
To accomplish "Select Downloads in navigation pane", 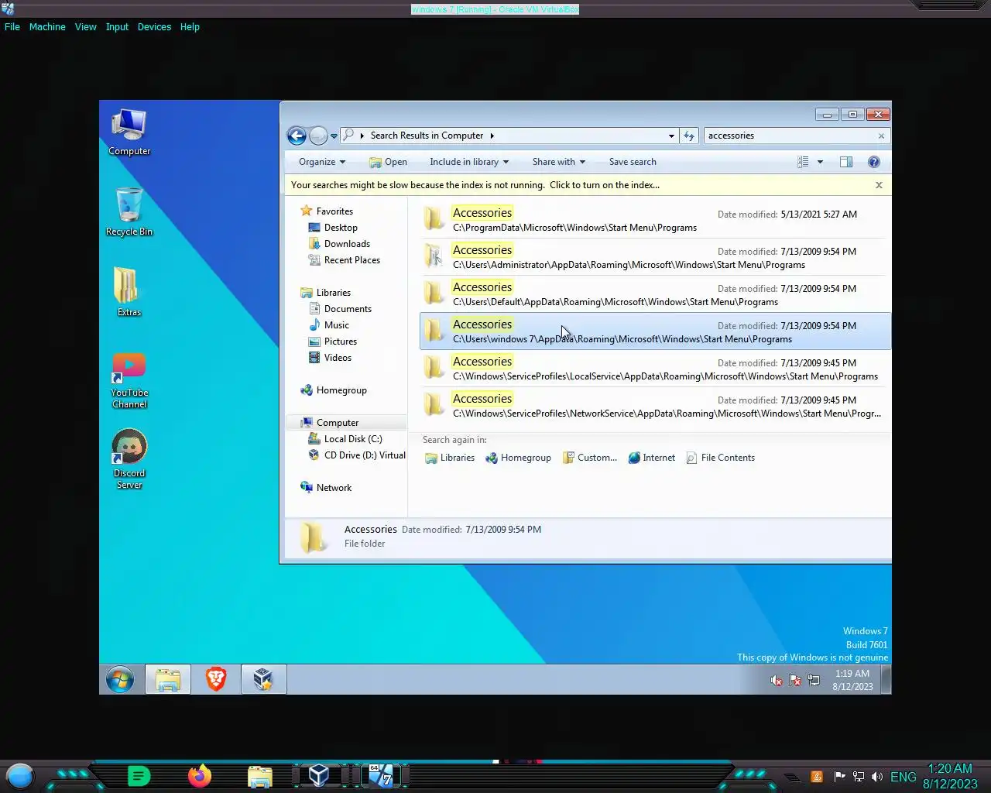I will click(x=347, y=244).
